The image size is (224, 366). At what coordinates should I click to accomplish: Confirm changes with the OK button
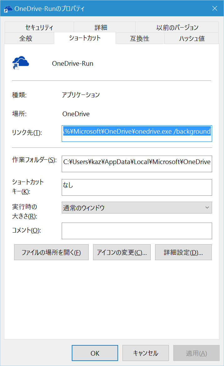tap(95, 353)
